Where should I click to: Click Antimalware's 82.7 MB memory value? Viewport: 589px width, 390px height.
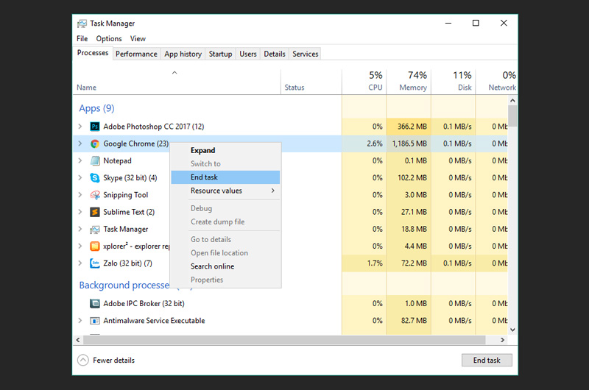click(x=414, y=321)
